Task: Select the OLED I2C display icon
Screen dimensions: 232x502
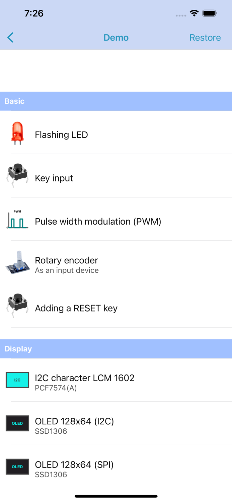Action: [17, 423]
